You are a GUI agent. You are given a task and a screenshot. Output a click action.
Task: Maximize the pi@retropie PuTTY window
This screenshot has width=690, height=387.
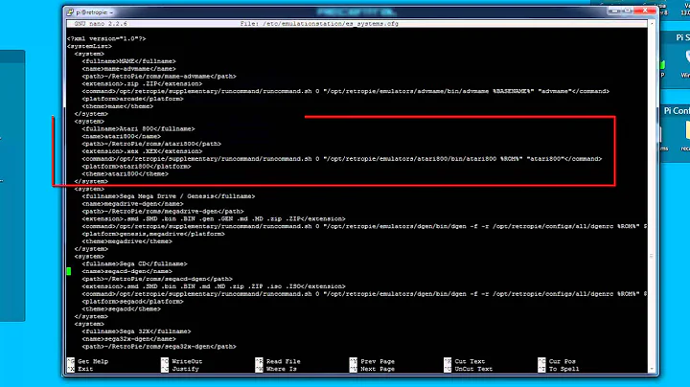point(628,11)
